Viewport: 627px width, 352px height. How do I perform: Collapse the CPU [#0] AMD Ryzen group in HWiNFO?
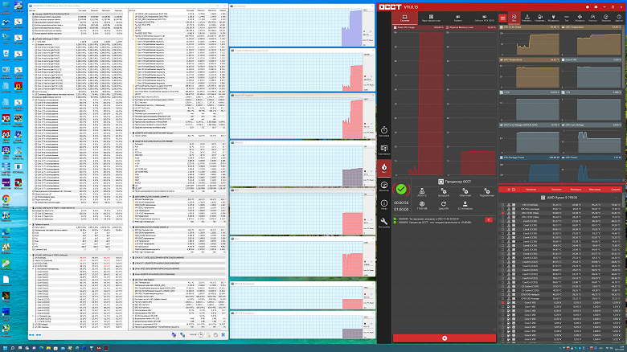coord(31,39)
